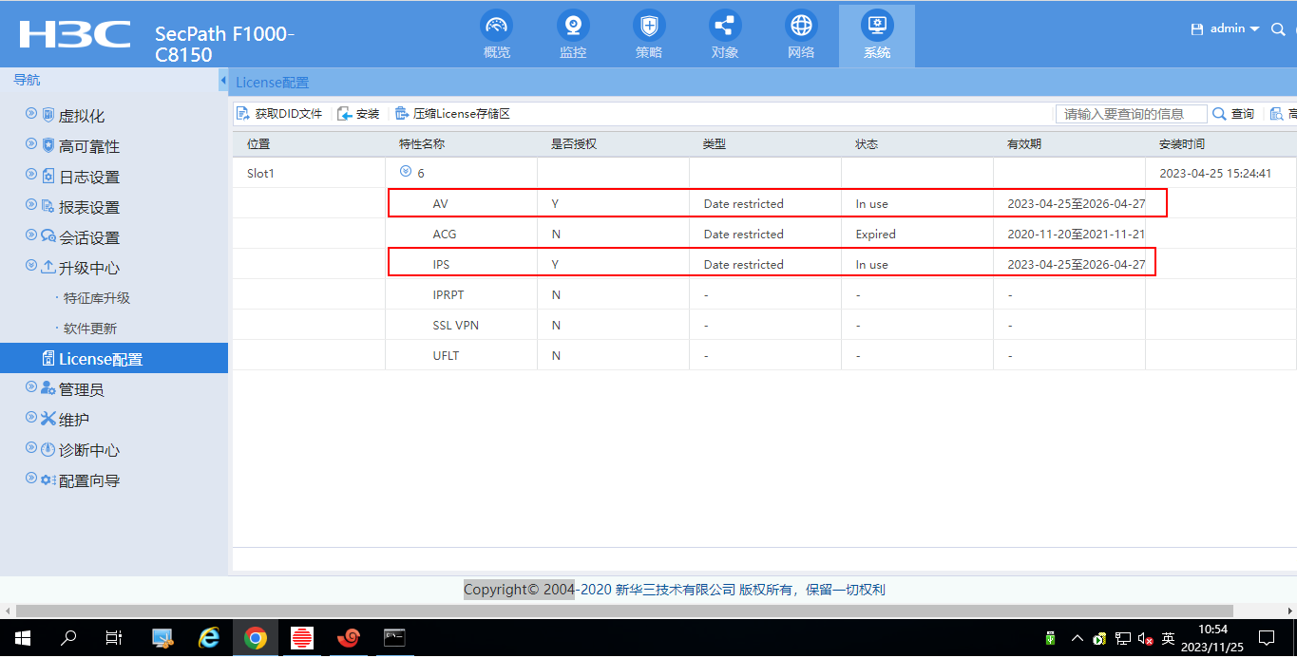This screenshot has height=658, width=1297.
Task: Open the notification center icon
Action: coord(1267,638)
